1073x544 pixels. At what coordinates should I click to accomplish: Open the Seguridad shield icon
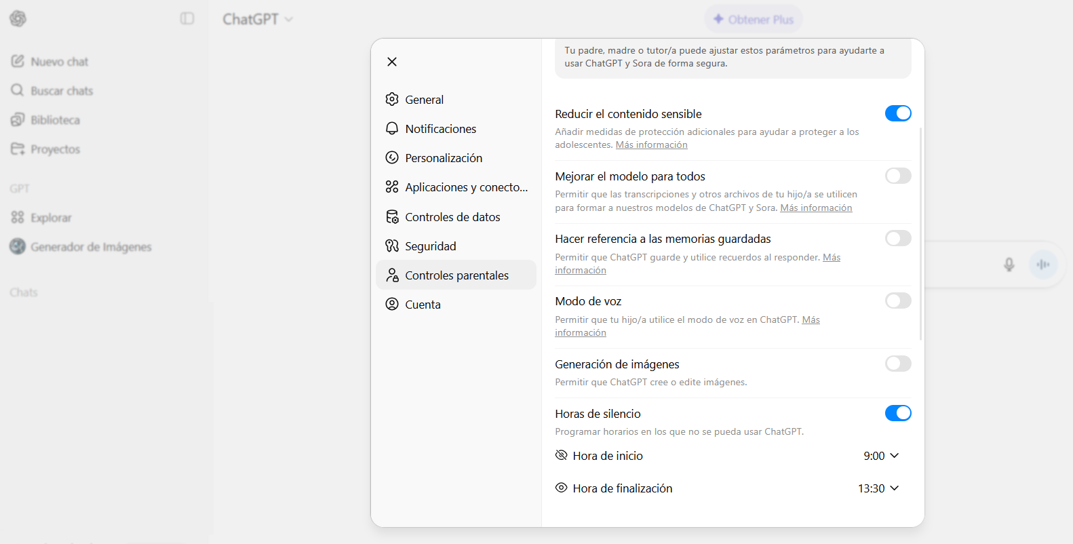pyautogui.click(x=392, y=246)
